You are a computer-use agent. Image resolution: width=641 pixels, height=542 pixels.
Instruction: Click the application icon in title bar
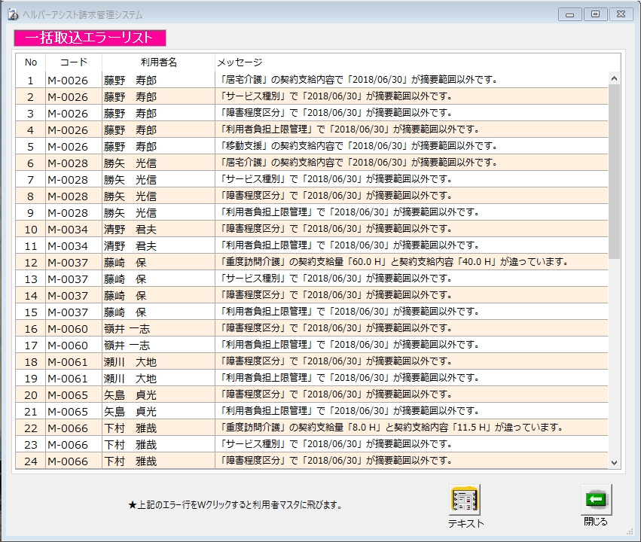point(12,14)
